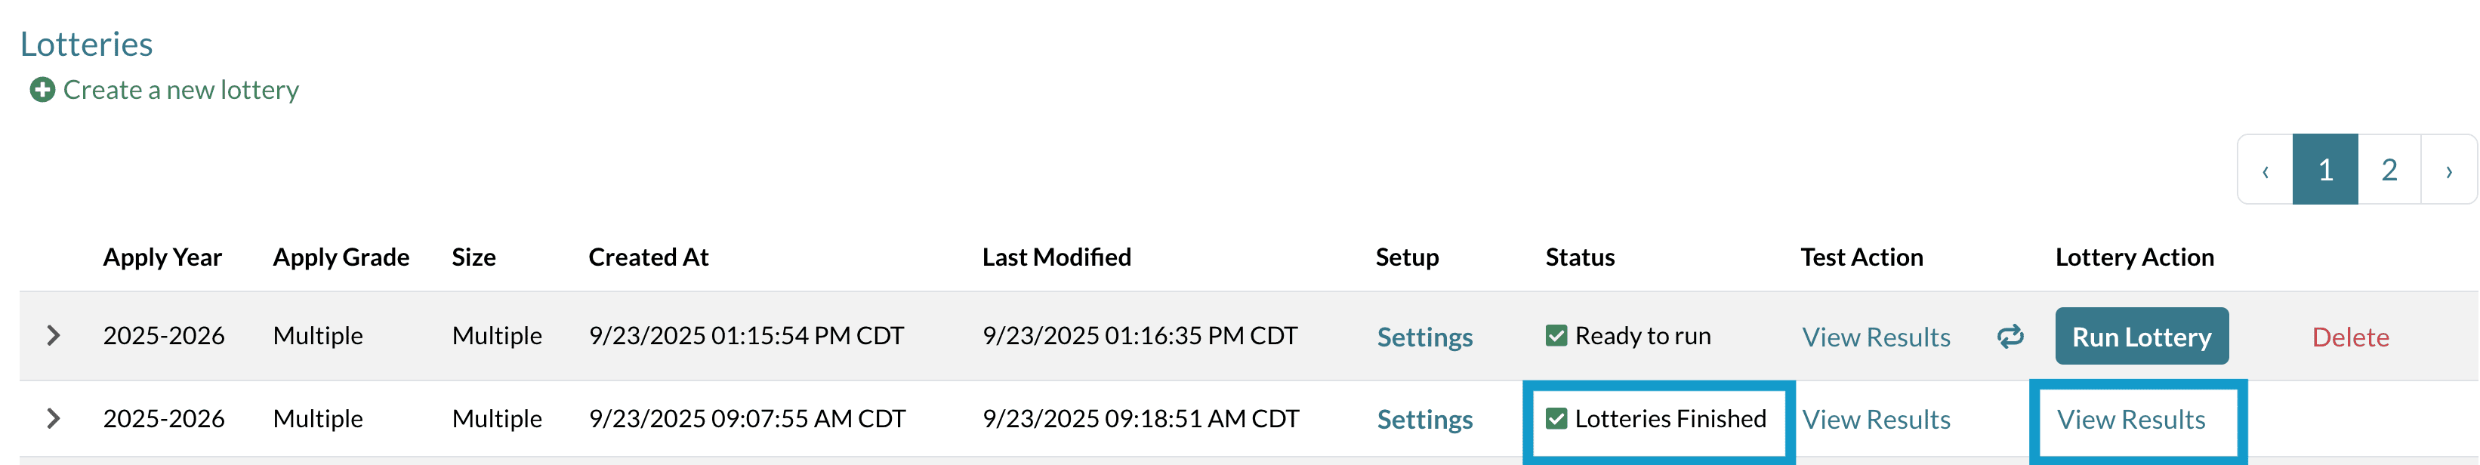The width and height of the screenshot is (2480, 465).
Task: Select page 1 in pagination
Action: pos(2325,171)
